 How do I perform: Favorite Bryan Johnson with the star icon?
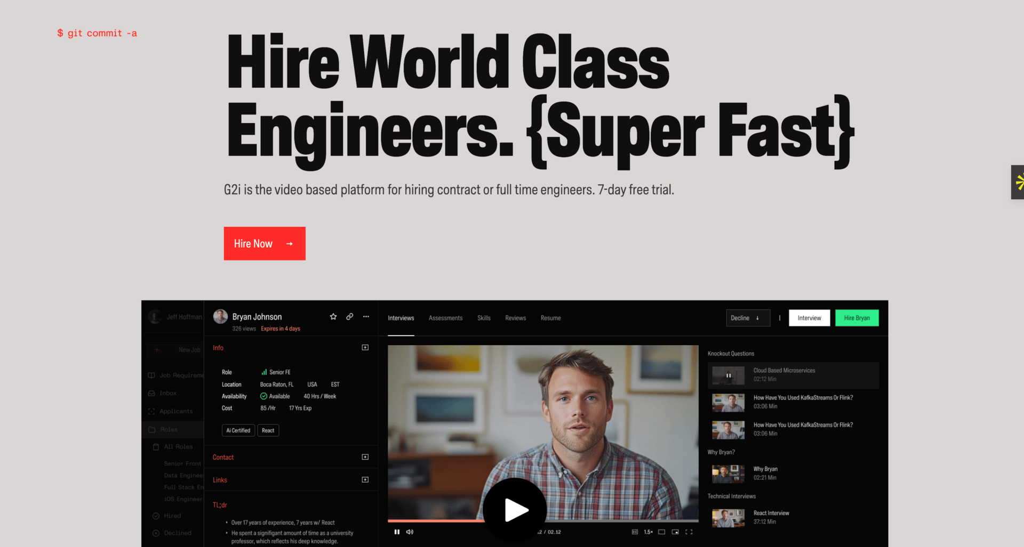click(x=333, y=316)
